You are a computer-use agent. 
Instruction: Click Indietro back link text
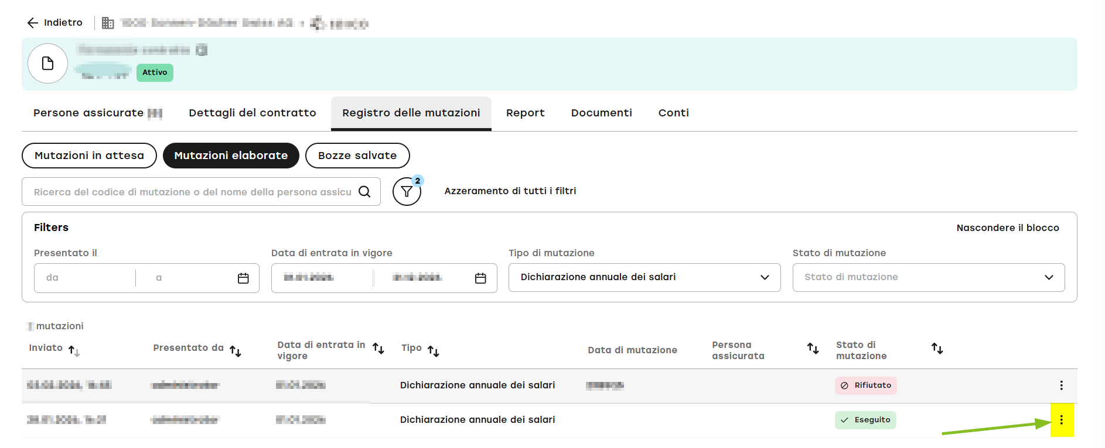[63, 23]
